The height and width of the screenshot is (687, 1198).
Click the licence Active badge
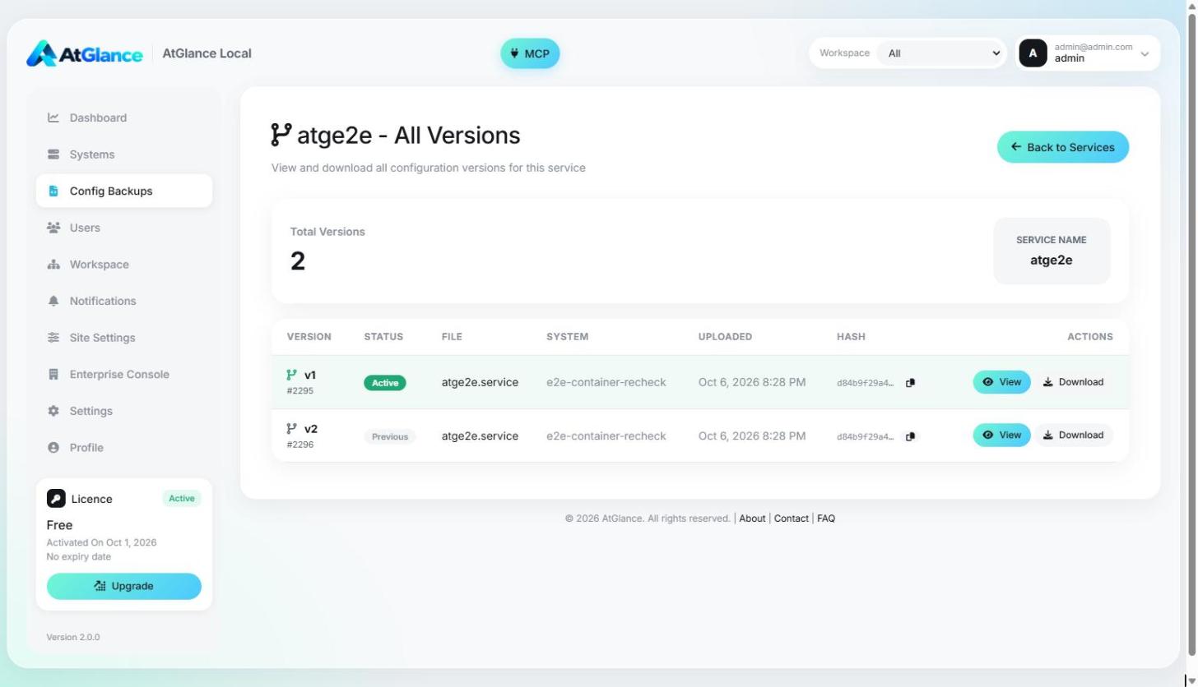pos(182,498)
